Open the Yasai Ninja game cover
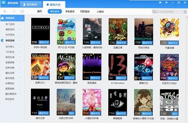The image size is (188, 123). tap(118, 32)
